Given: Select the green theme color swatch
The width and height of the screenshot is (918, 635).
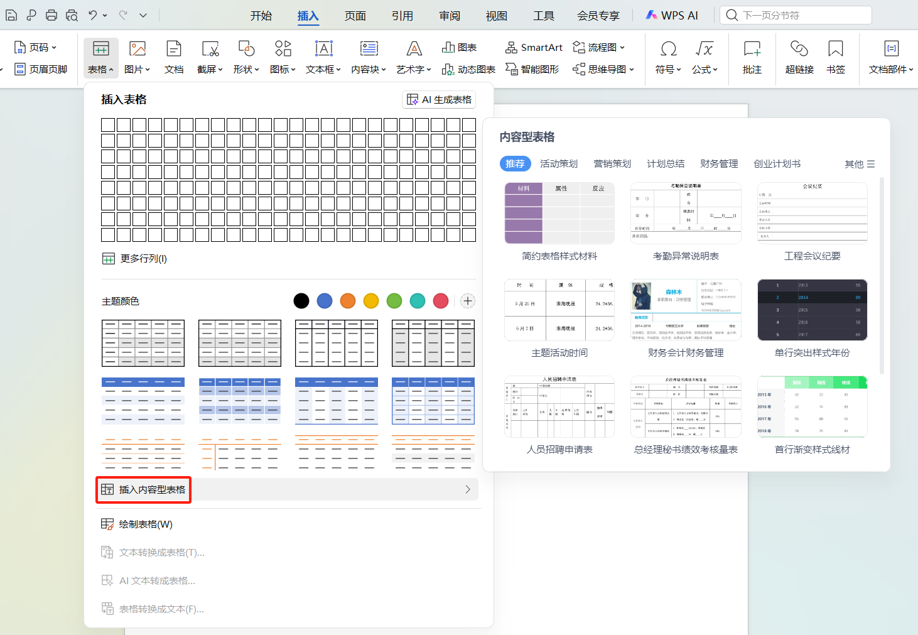Looking at the screenshot, I should pyautogui.click(x=394, y=301).
